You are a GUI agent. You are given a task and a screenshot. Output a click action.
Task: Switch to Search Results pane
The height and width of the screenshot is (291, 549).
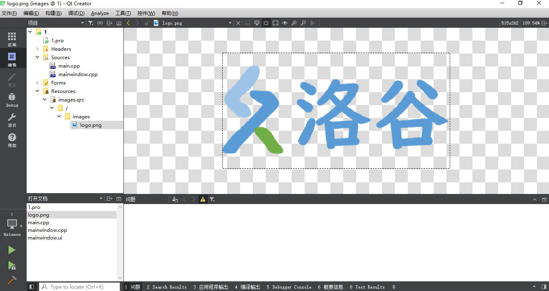167,287
